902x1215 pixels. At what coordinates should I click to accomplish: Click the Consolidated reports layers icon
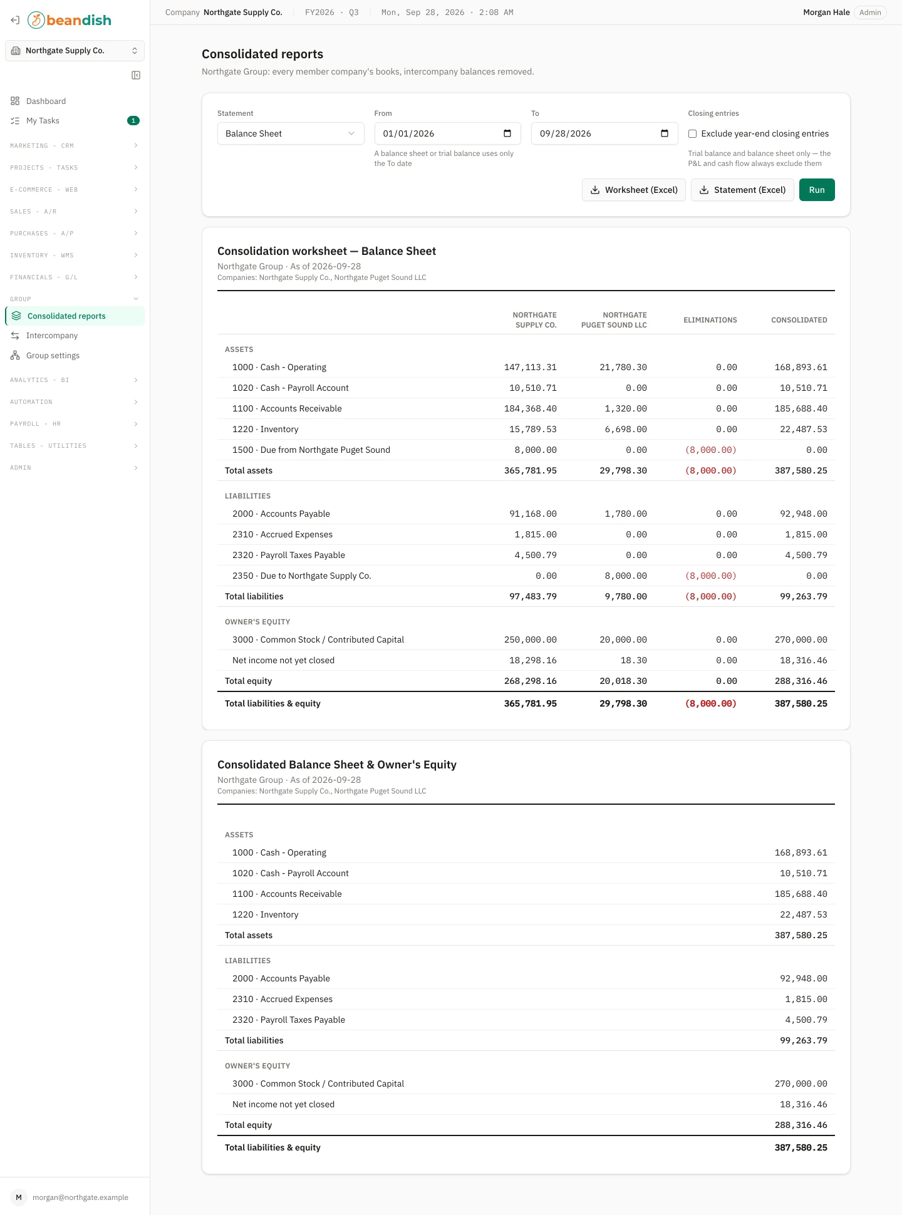click(16, 316)
